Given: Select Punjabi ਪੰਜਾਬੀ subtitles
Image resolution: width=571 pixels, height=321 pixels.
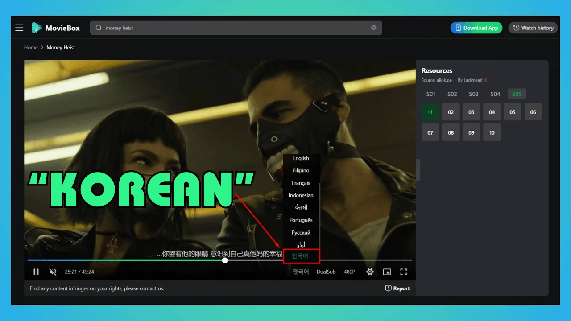Looking at the screenshot, I should 301,208.
